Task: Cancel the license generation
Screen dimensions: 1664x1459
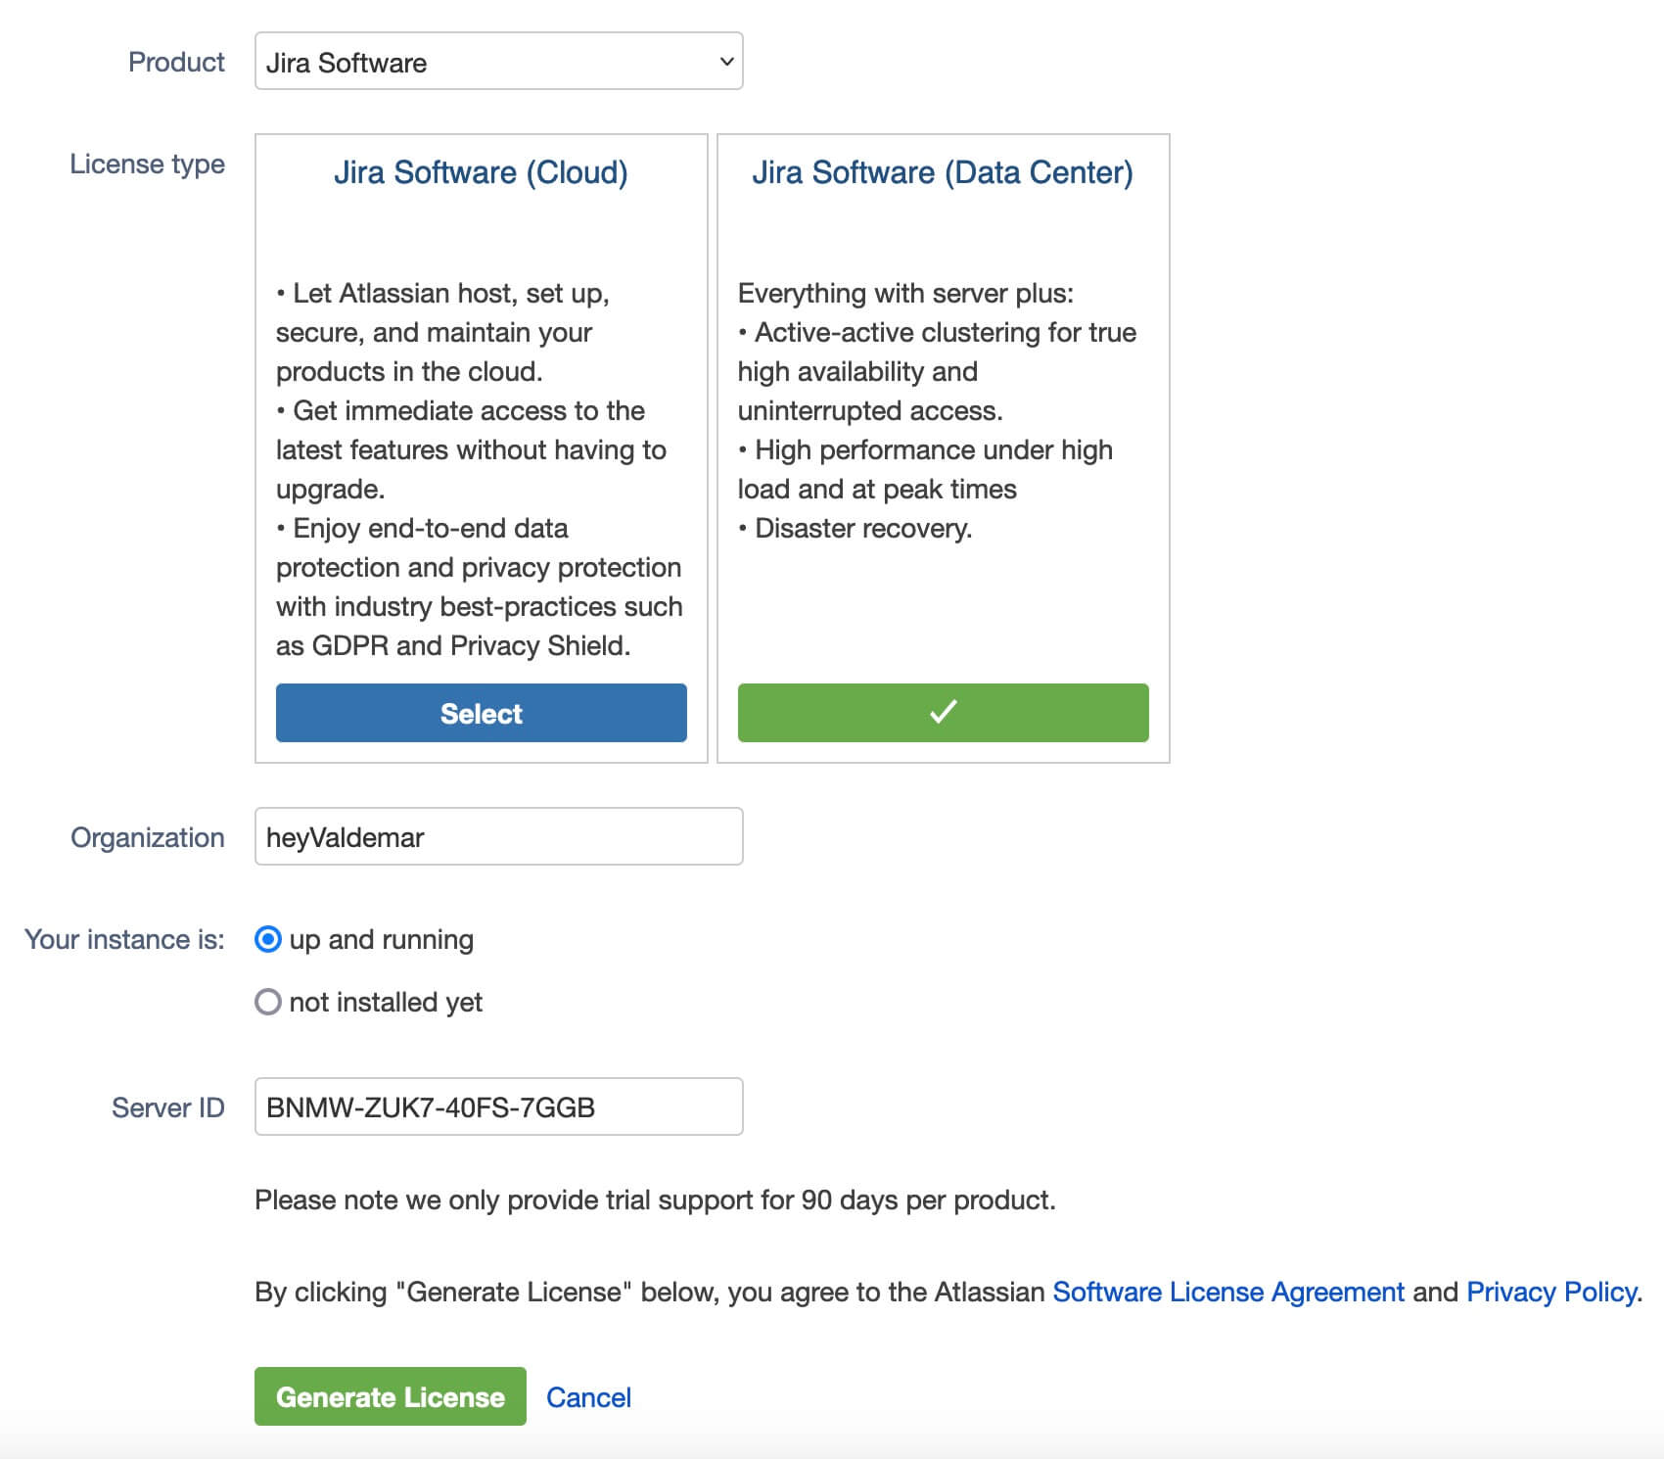Action: pyautogui.click(x=588, y=1397)
